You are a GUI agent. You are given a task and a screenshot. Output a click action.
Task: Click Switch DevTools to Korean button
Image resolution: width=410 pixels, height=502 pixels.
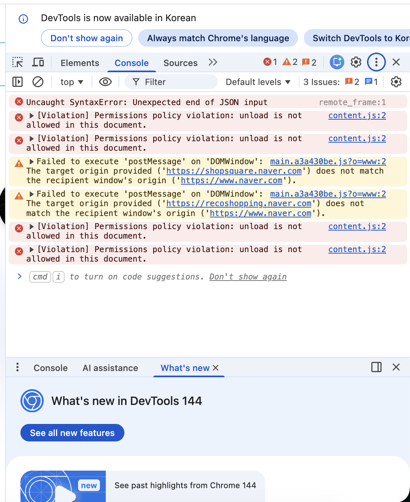(x=357, y=38)
